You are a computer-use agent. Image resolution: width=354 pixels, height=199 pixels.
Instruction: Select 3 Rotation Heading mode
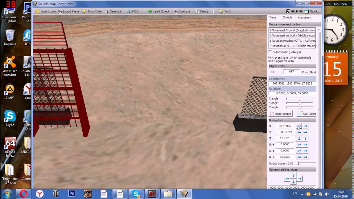(x=292, y=41)
